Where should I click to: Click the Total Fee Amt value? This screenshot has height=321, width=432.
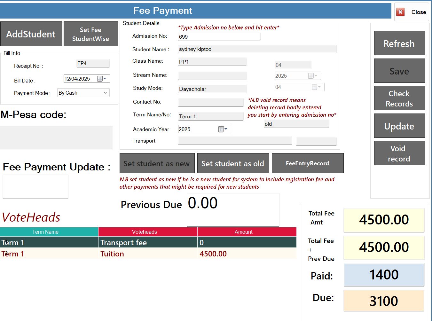(384, 220)
